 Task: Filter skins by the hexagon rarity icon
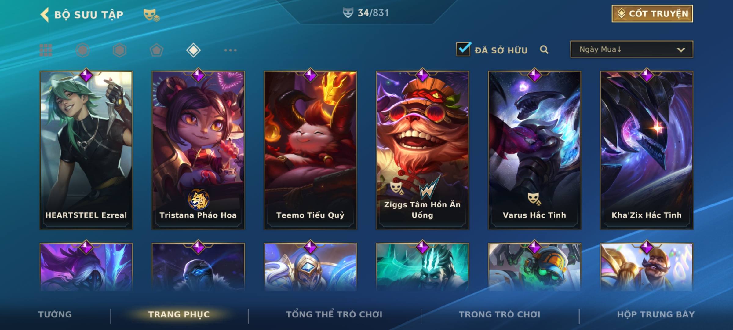119,50
